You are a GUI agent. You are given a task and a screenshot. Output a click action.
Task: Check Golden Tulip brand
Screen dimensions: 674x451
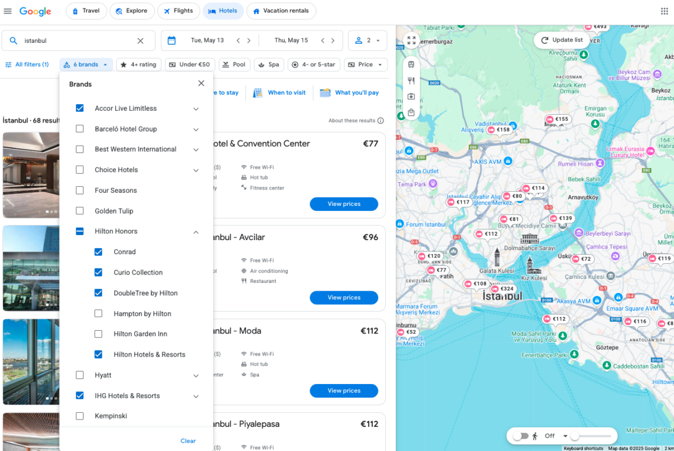[80, 211]
